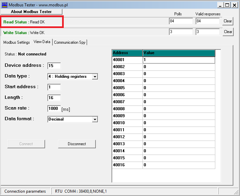The image size is (240, 196).
Task: Select address cell 40003
Action: pyautogui.click(x=128, y=74)
